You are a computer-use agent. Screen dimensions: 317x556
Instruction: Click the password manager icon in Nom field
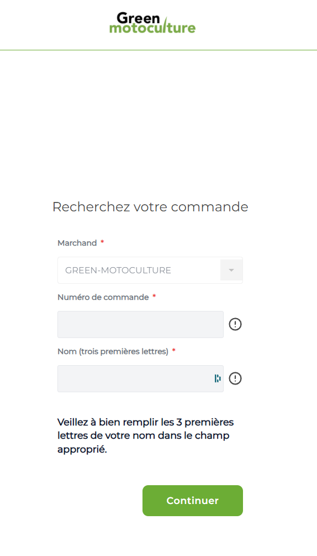pos(218,378)
